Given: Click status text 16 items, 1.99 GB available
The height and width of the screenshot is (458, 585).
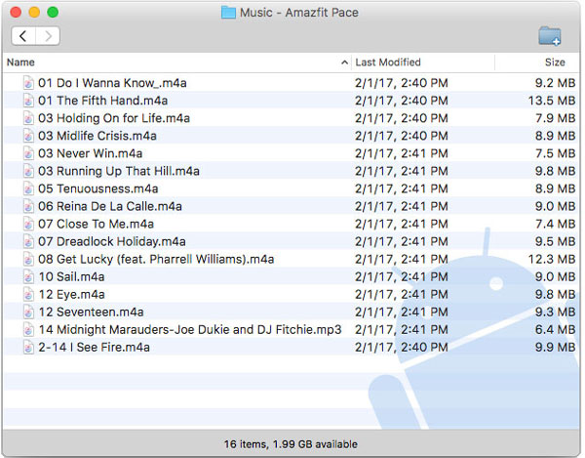Looking at the screenshot, I should click(x=291, y=444).
